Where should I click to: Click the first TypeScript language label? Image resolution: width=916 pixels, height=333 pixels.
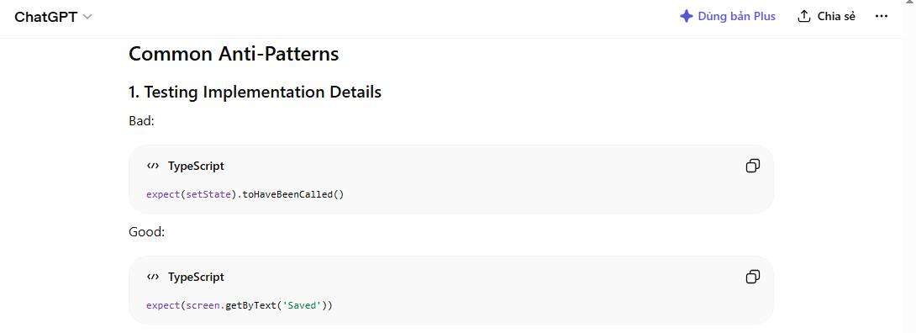pos(196,166)
